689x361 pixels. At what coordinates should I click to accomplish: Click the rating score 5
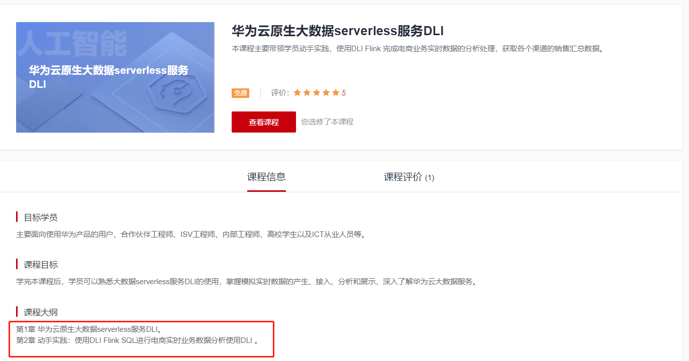pos(344,93)
